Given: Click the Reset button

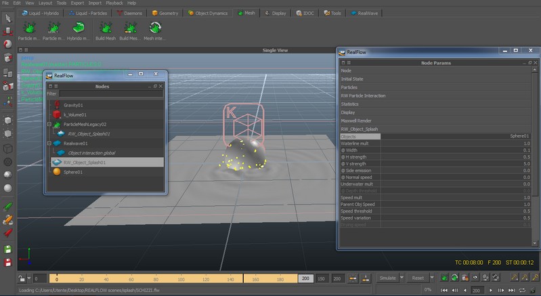Looking at the screenshot, I should click(x=418, y=278).
